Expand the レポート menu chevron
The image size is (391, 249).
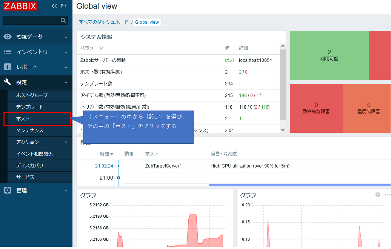[x=66, y=67]
